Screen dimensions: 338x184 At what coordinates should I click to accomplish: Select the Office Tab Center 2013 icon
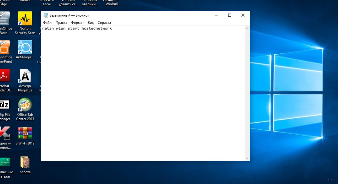[x=25, y=105]
